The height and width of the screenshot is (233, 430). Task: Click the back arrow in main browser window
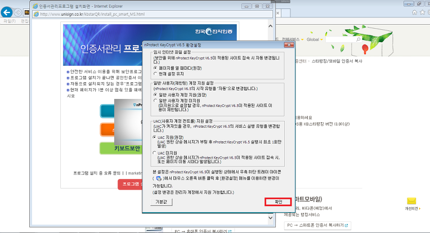coord(7,12)
